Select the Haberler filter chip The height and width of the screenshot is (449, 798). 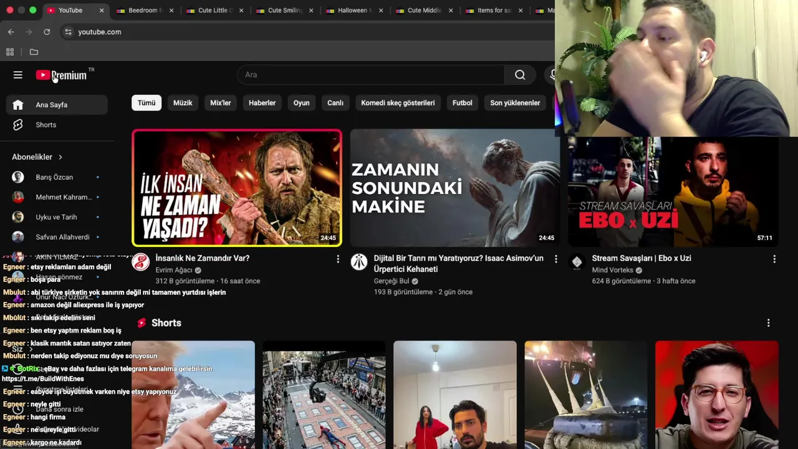[x=262, y=103]
